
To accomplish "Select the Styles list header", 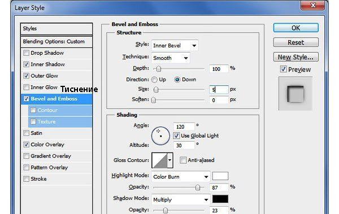I will 56,29.
